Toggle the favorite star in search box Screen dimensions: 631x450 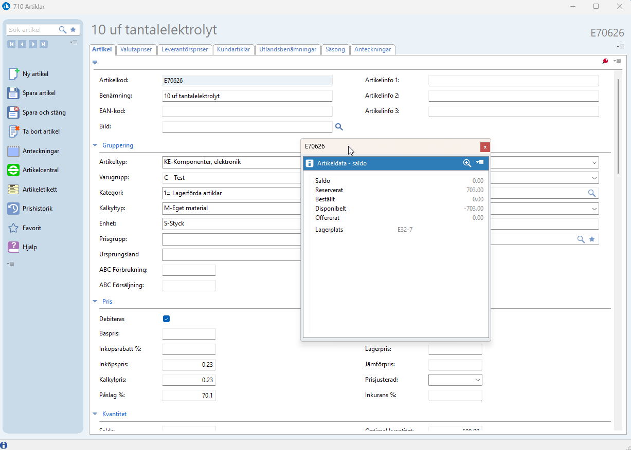[x=73, y=30]
